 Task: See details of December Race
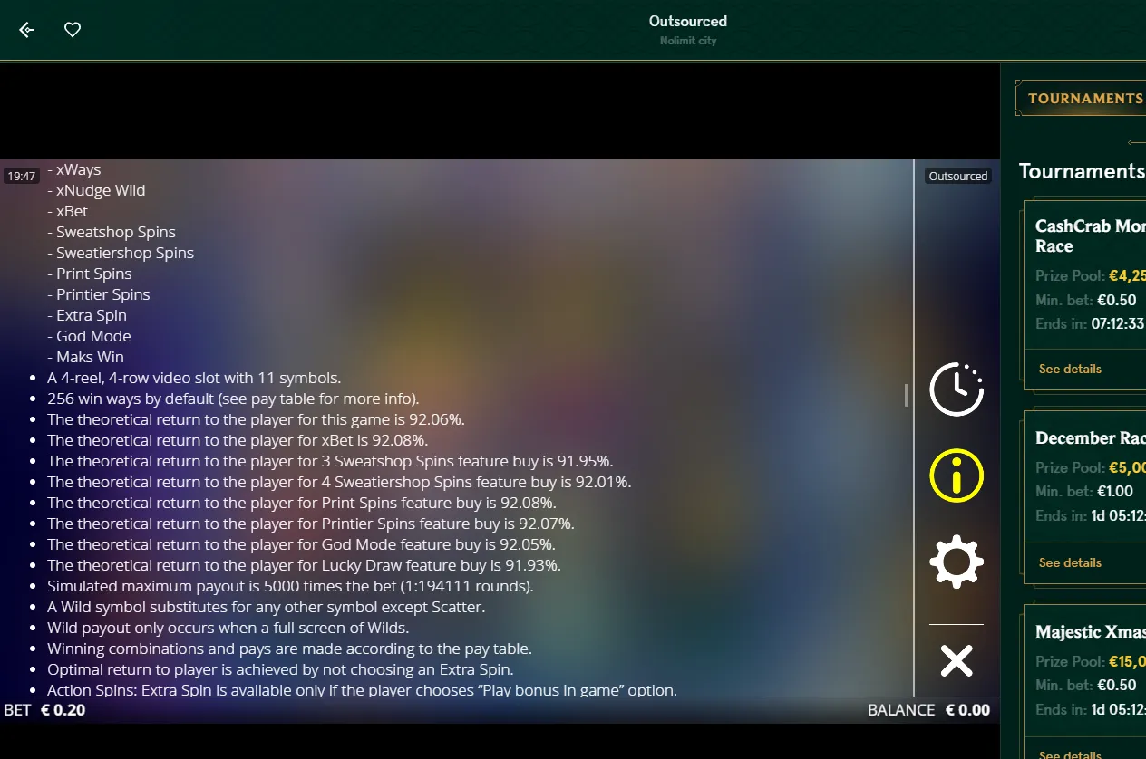click(x=1070, y=562)
